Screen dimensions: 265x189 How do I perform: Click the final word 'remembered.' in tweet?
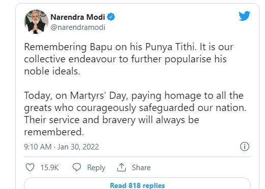[x=54, y=132]
